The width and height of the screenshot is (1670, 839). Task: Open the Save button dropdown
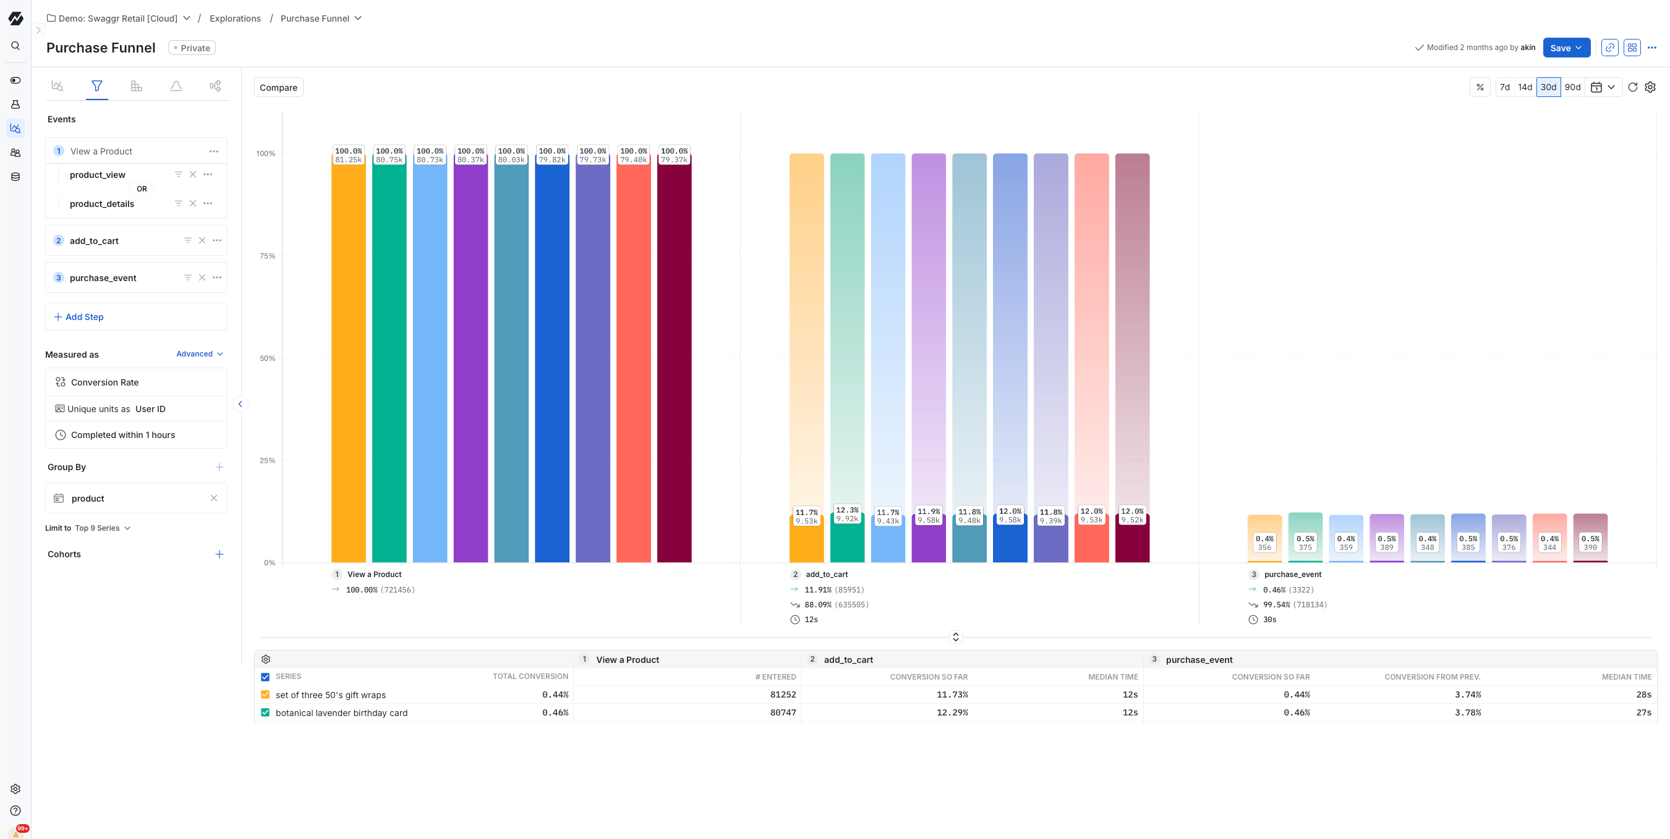point(1578,48)
